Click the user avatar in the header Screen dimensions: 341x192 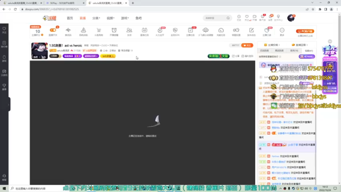(x=291, y=18)
